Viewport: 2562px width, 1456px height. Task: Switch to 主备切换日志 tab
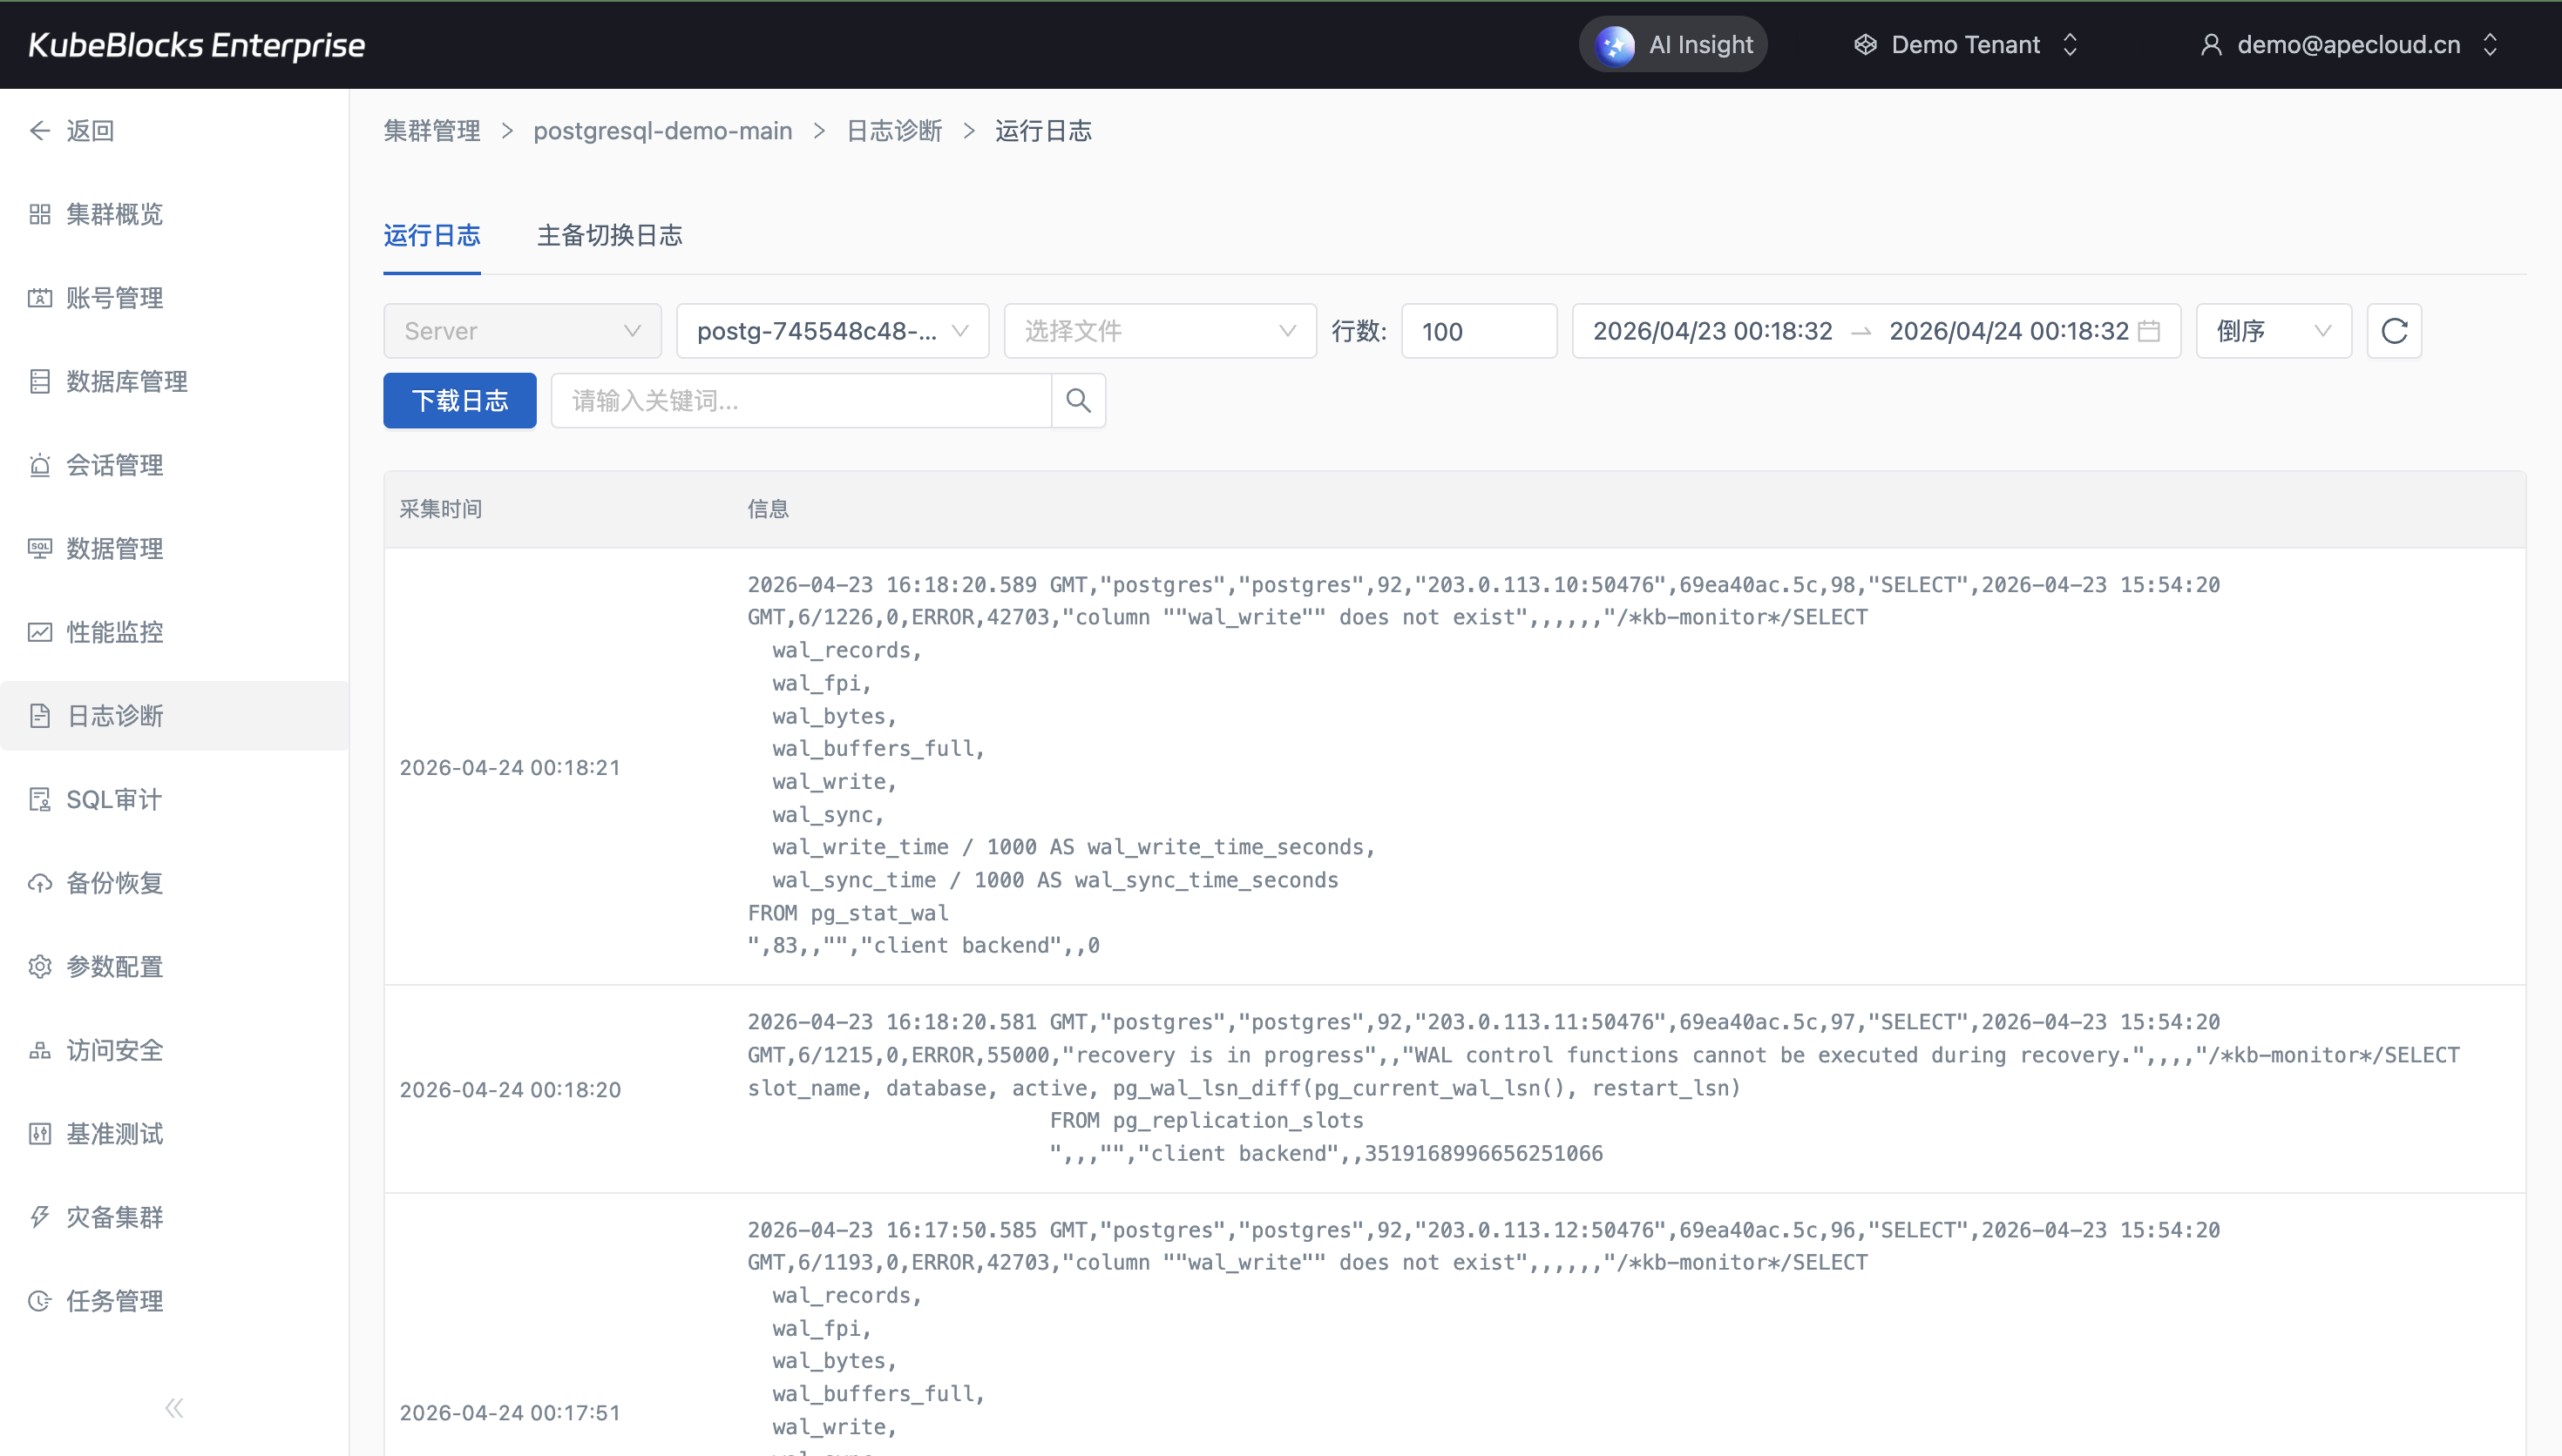pyautogui.click(x=609, y=235)
